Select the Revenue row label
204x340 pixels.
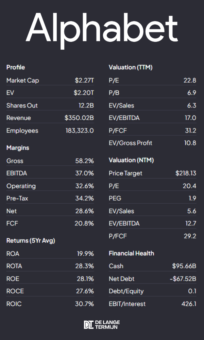18,118
